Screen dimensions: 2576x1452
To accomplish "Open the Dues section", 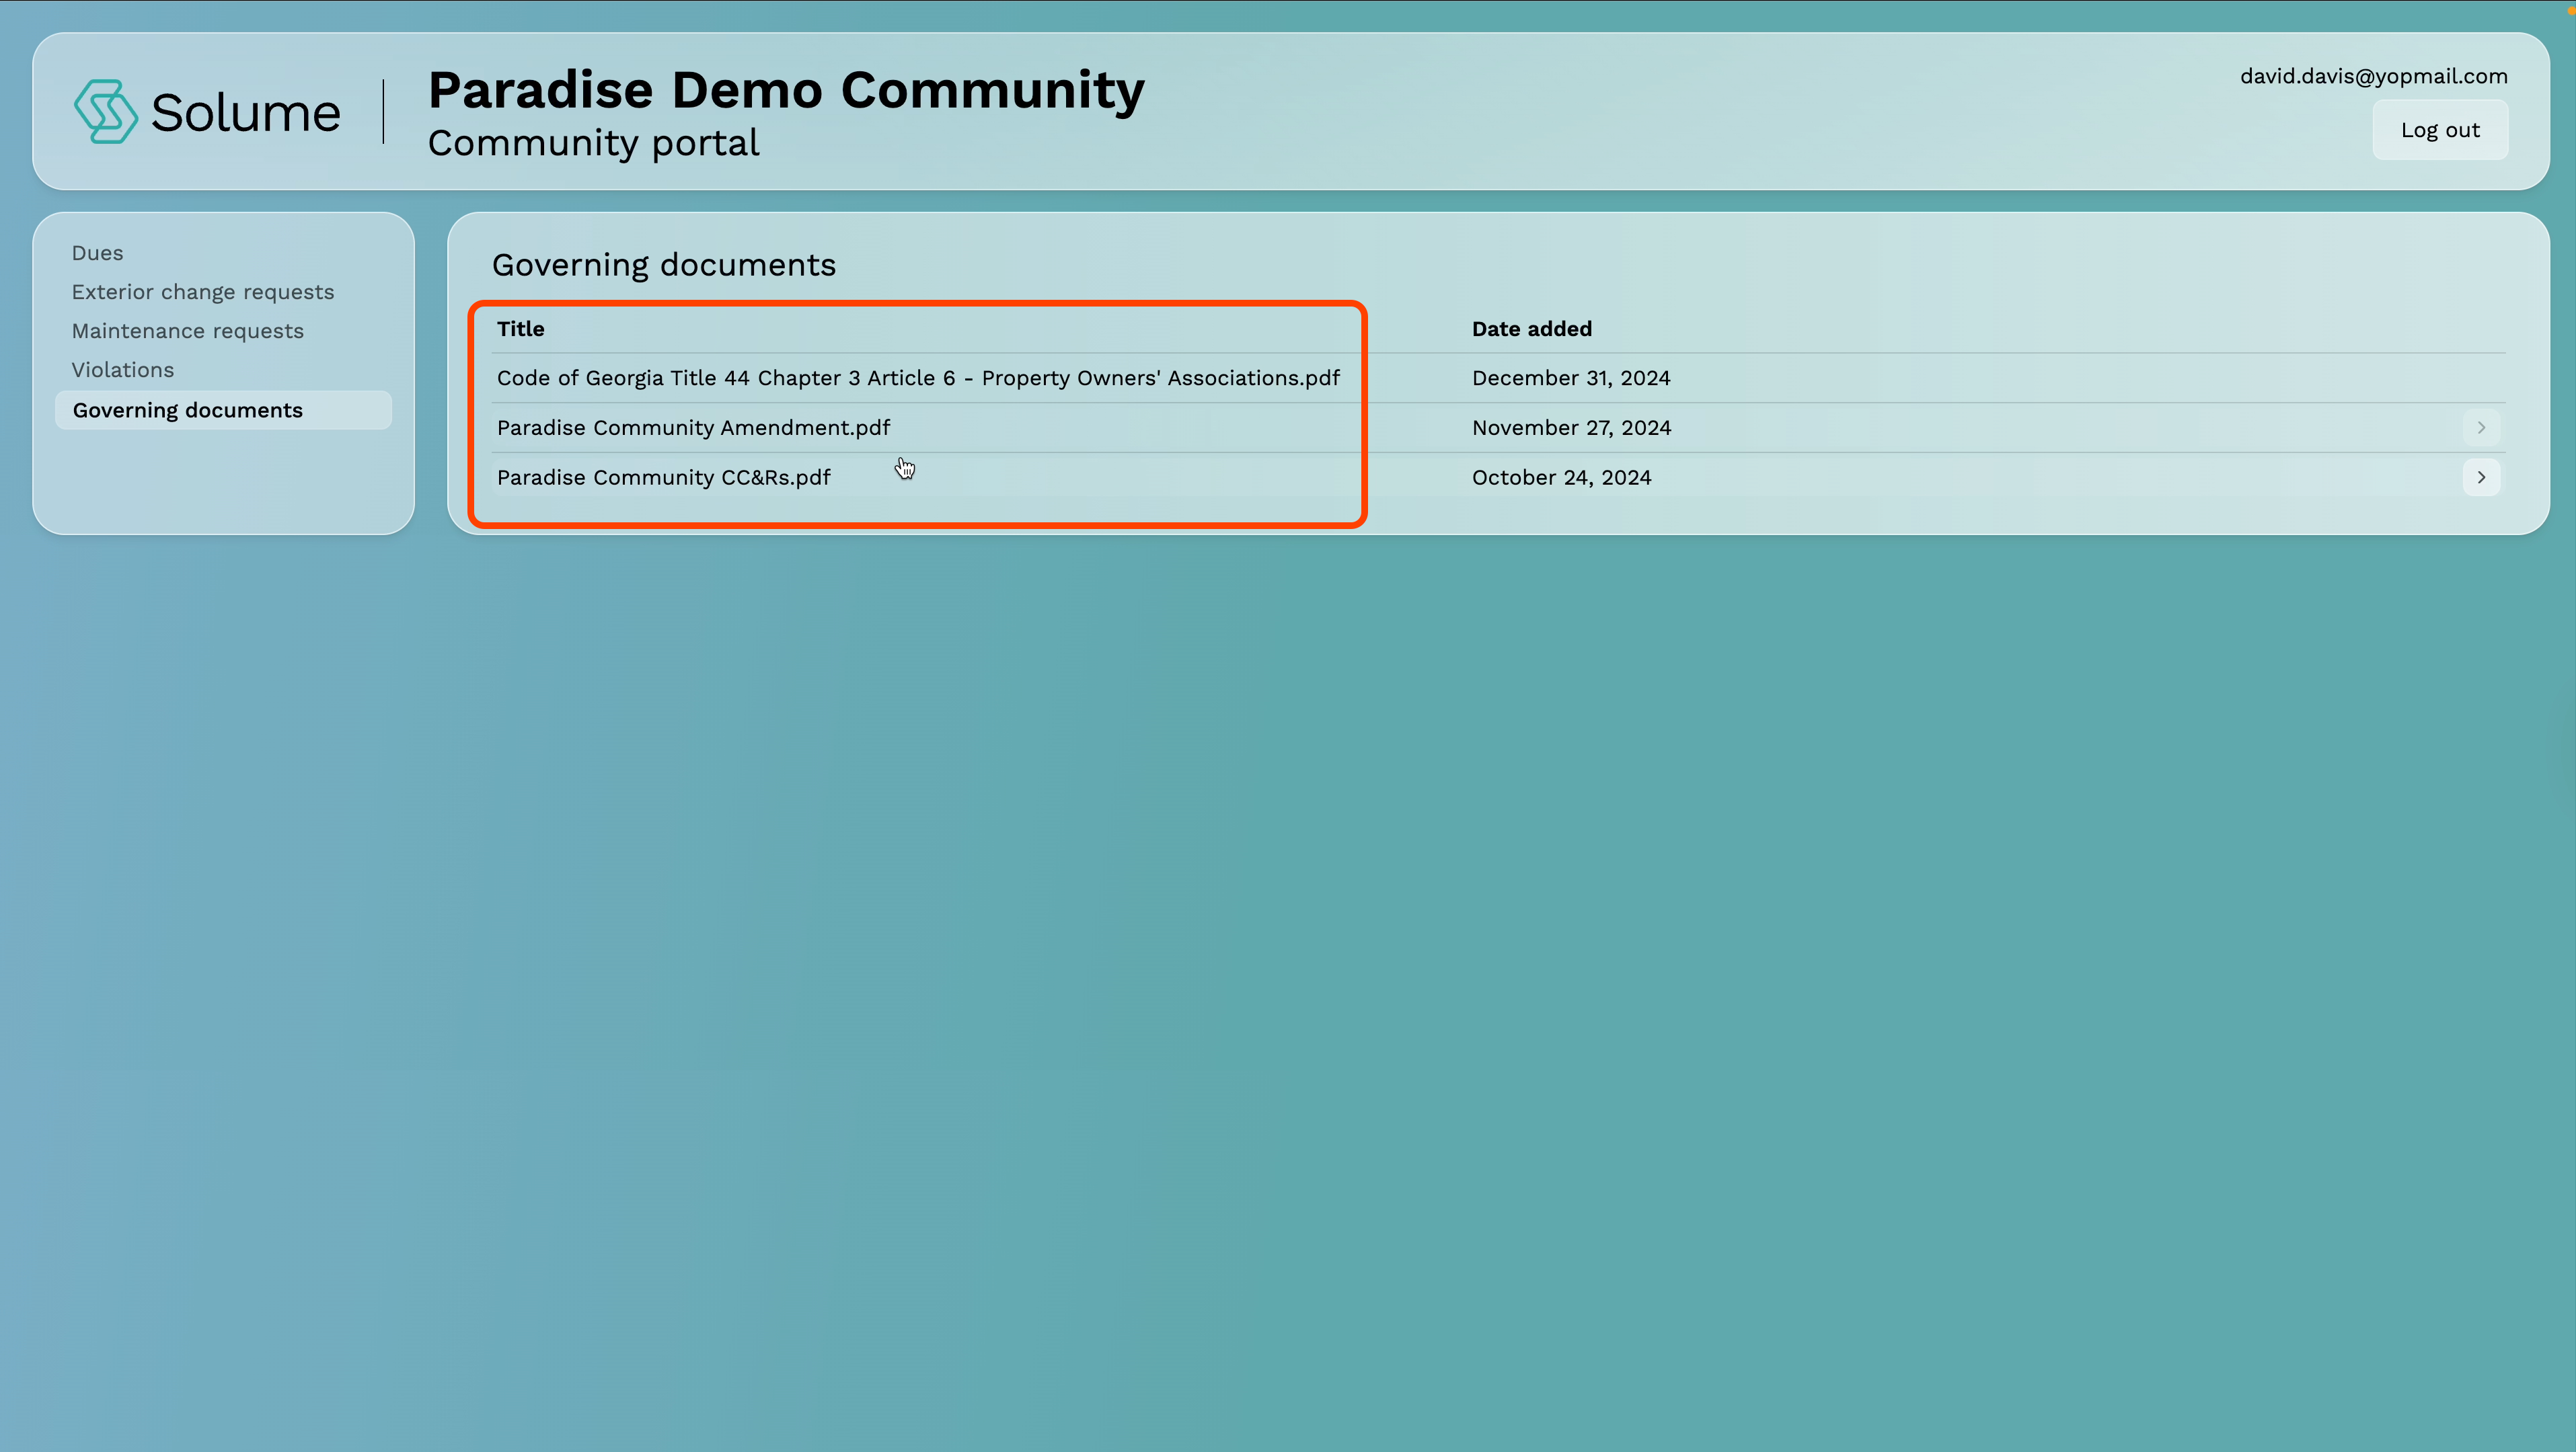I will point(97,253).
